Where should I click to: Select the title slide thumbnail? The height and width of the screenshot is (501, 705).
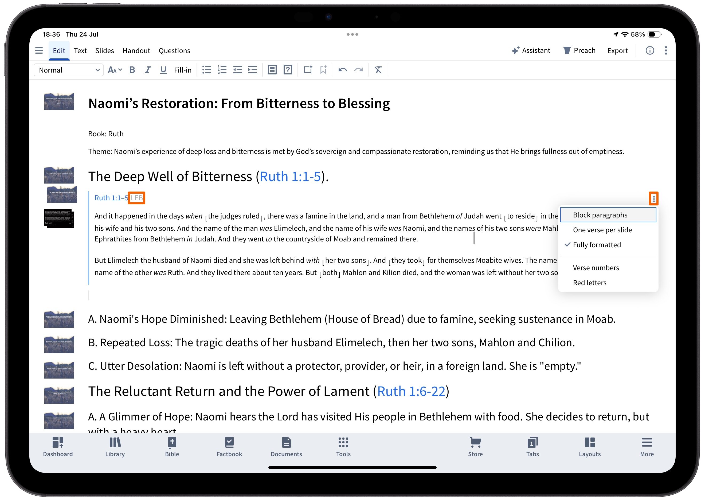tap(59, 101)
